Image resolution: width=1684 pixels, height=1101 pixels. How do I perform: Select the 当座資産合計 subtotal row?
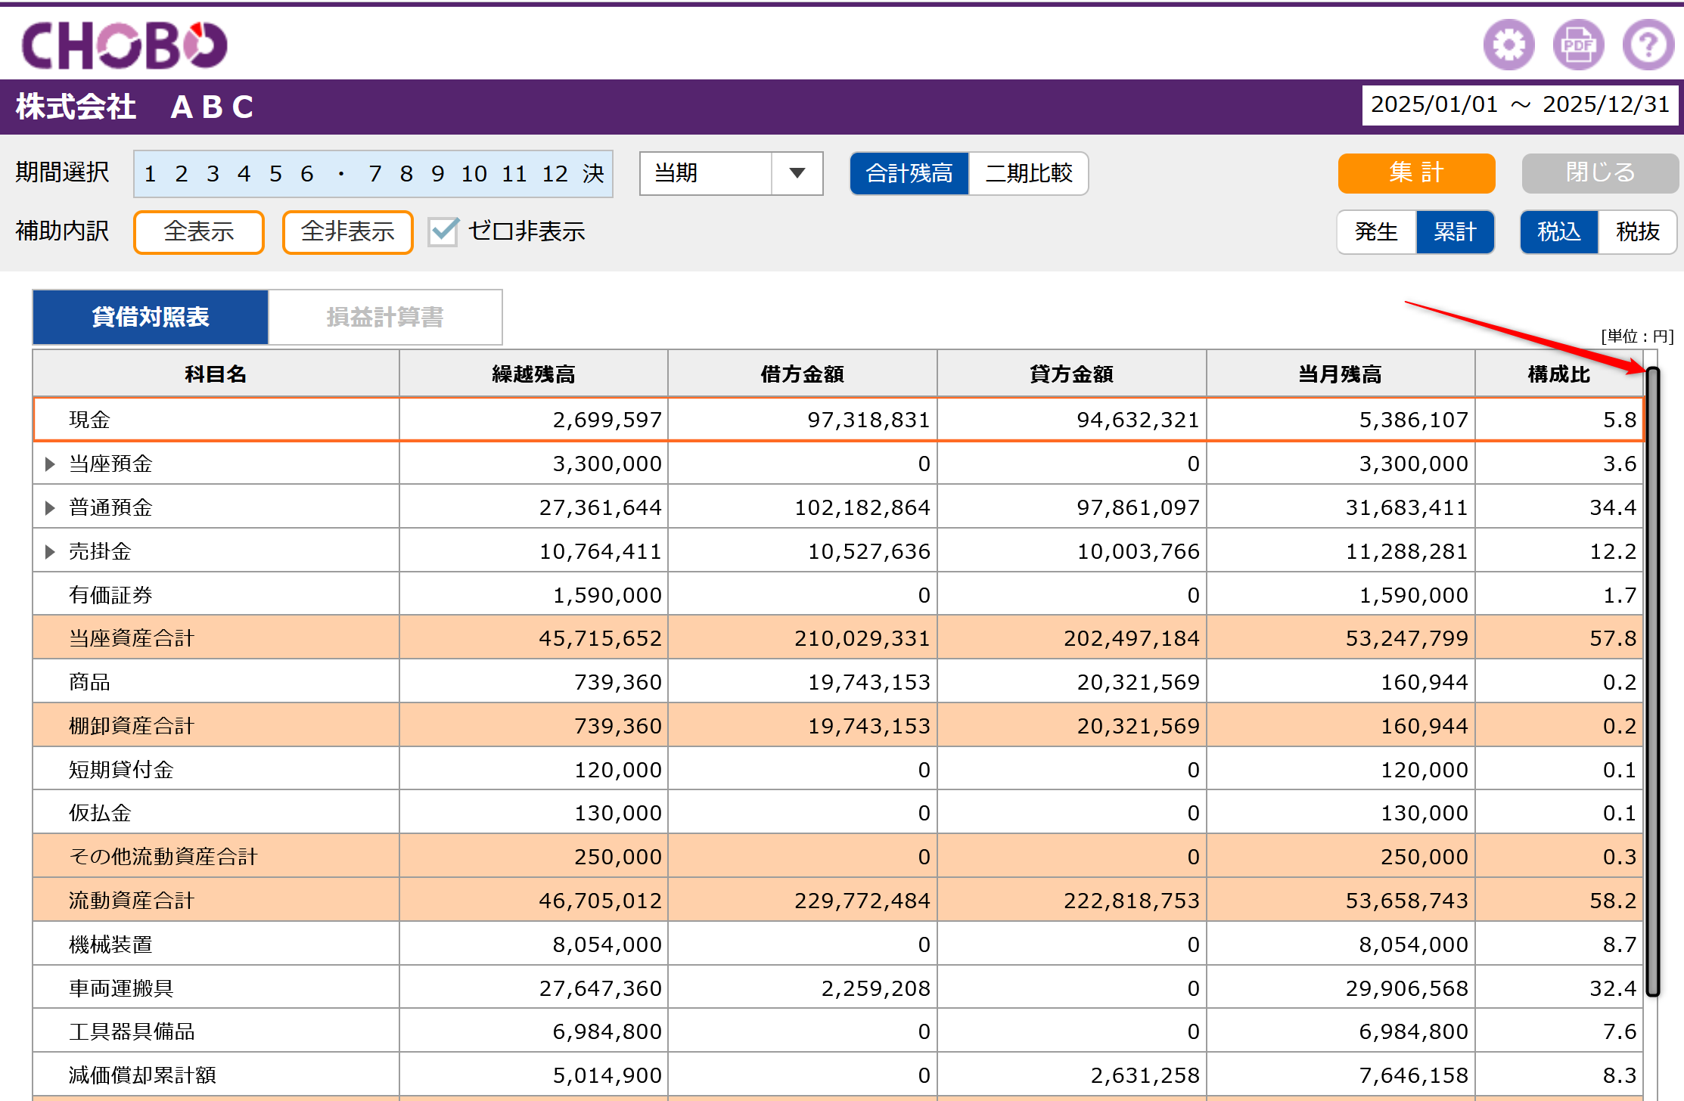click(838, 638)
